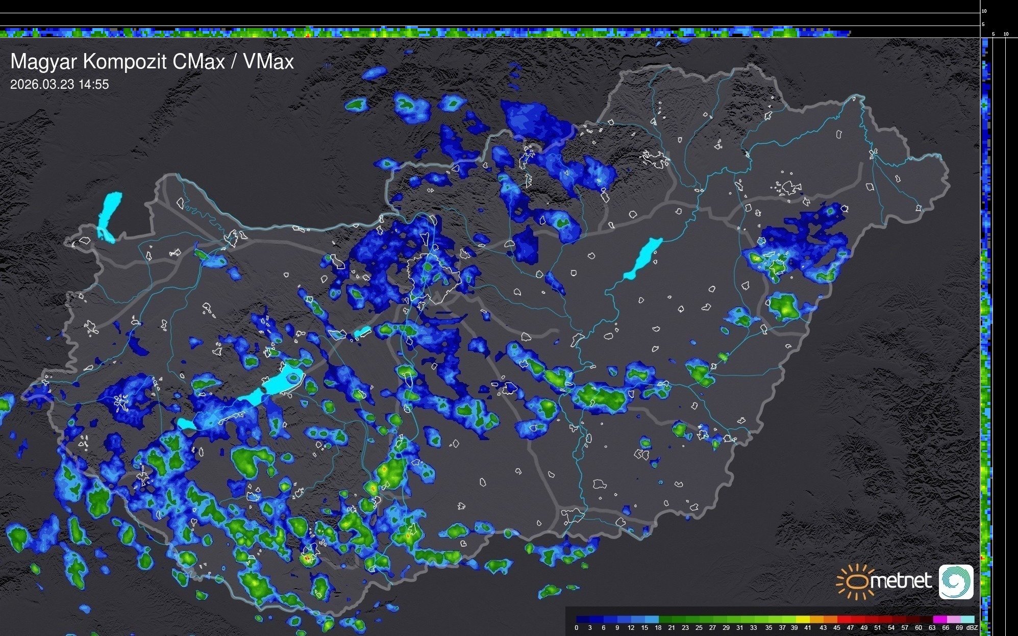Select the pink 66 dBZ legend swatch
This screenshot has width=1018, height=636.
pos(954,619)
